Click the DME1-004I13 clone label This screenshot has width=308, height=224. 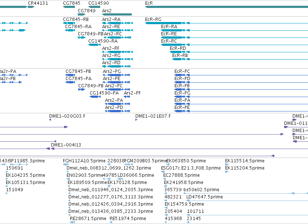(66, 145)
